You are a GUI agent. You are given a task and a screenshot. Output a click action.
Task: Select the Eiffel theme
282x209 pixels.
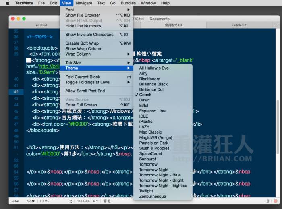click(163, 106)
